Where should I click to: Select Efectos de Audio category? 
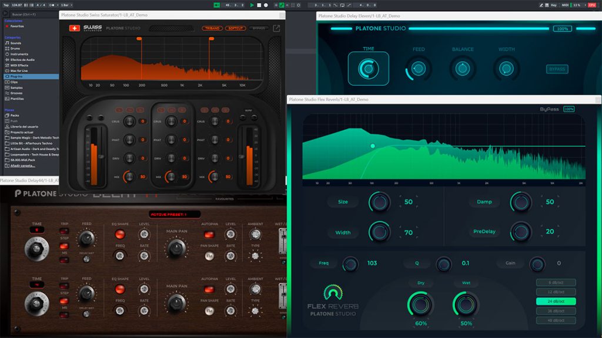point(22,60)
